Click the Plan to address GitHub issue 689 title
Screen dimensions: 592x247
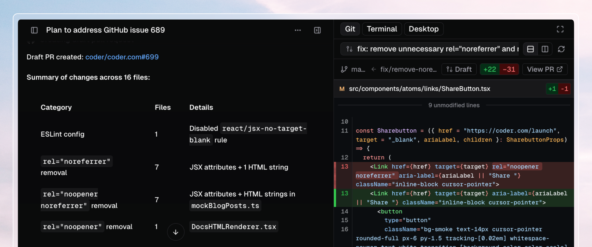(x=105, y=30)
